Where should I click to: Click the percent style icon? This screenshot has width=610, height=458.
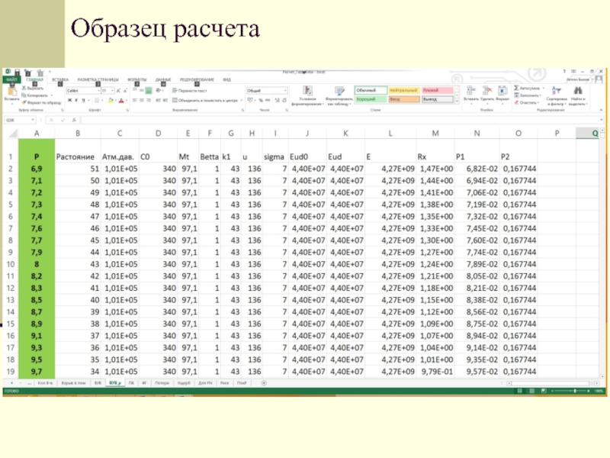(x=261, y=101)
